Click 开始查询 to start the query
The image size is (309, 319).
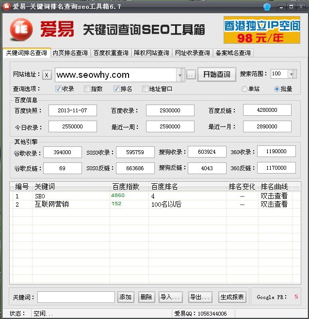coord(217,74)
